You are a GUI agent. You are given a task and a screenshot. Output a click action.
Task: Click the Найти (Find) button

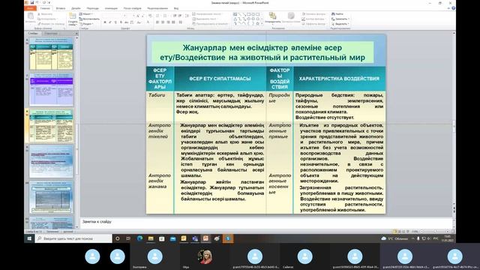point(337,14)
